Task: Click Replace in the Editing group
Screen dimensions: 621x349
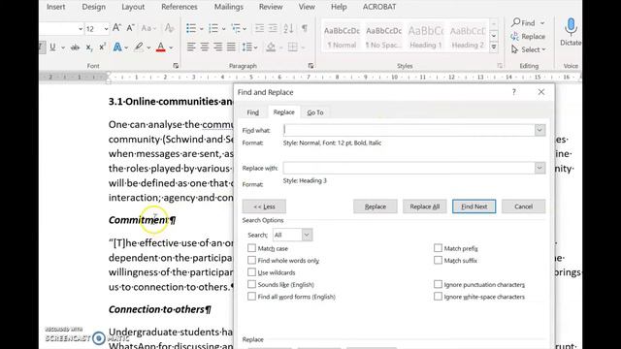Action: (x=528, y=37)
